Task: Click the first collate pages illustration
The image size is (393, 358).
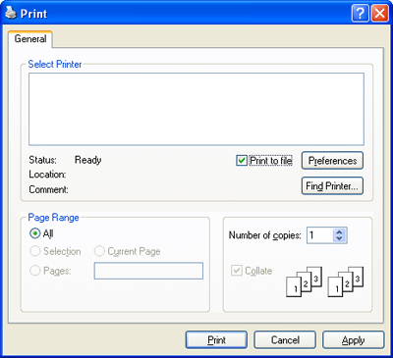Action: point(304,281)
